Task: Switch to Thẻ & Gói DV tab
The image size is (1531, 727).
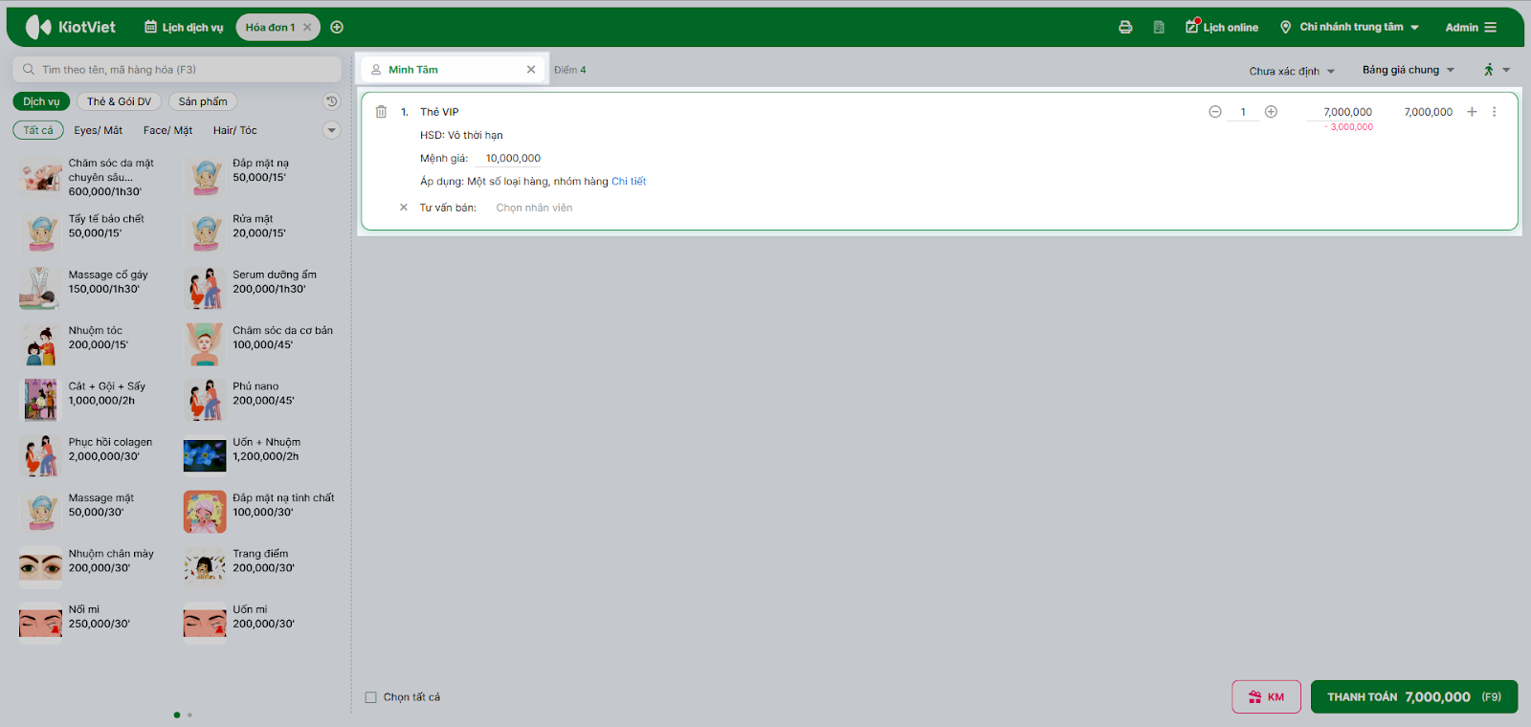Action: [119, 101]
